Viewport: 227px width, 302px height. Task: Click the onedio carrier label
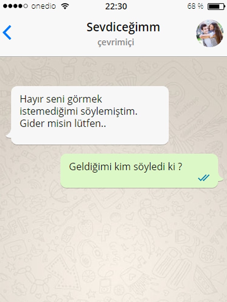tap(44, 6)
